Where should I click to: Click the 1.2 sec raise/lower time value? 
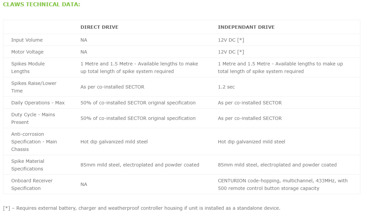click(226, 87)
